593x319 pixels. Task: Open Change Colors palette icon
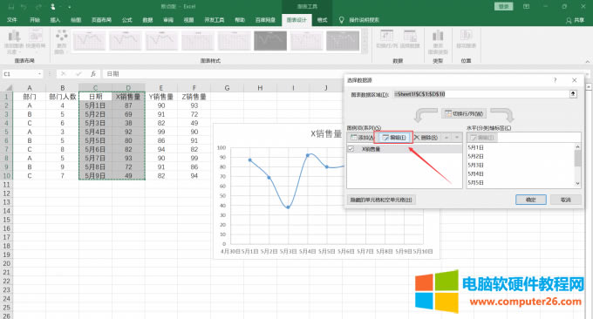tap(61, 42)
